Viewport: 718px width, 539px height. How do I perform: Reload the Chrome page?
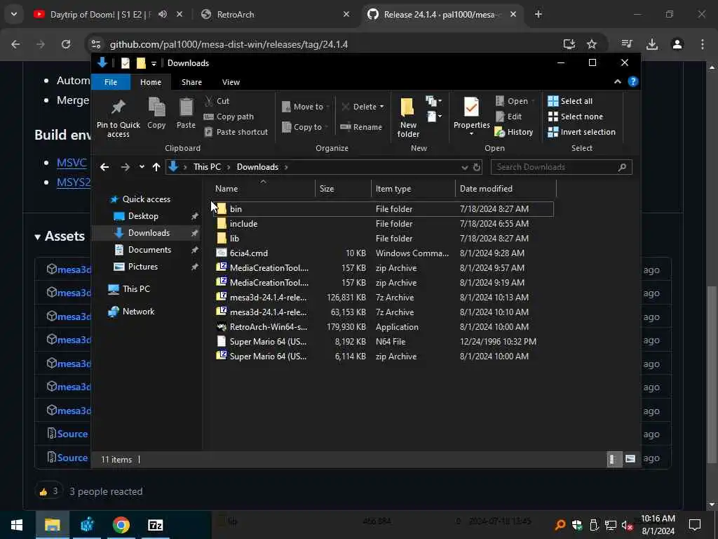pos(66,44)
